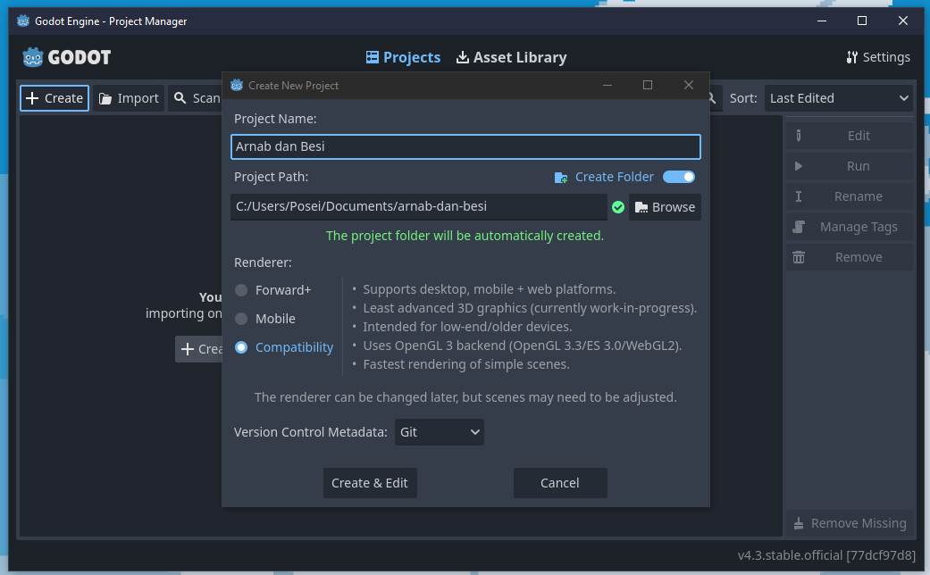Click the Edit button in the sidebar
The image size is (930, 575).
coord(850,136)
